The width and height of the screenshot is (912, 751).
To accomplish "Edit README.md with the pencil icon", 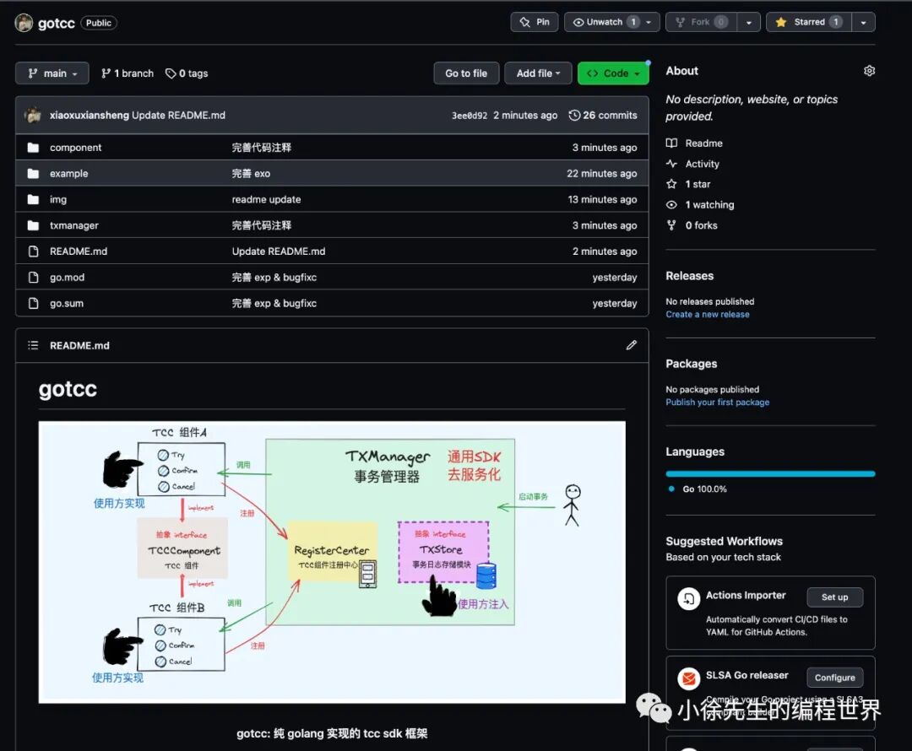I will point(631,344).
